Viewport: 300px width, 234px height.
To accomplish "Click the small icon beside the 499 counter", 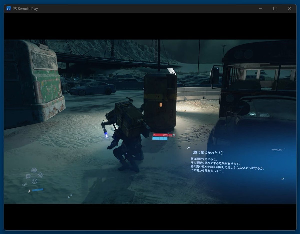I will 174,135.
